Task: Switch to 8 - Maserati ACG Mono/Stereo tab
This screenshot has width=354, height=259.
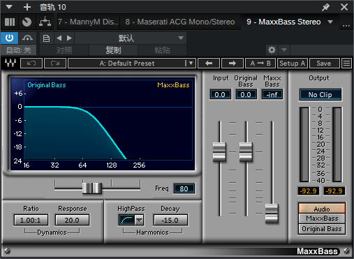Action: click(180, 22)
